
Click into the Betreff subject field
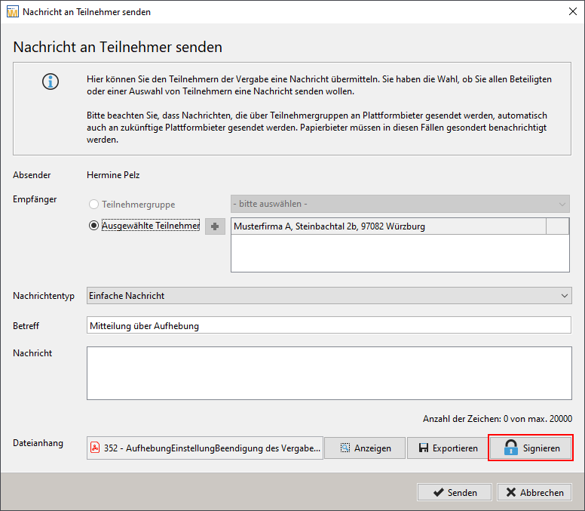click(329, 325)
